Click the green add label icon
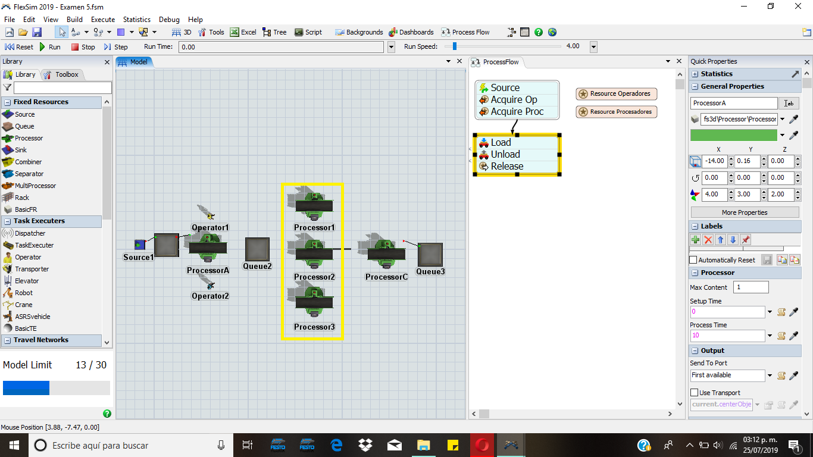Viewport: 813px width, 457px height. (x=695, y=240)
